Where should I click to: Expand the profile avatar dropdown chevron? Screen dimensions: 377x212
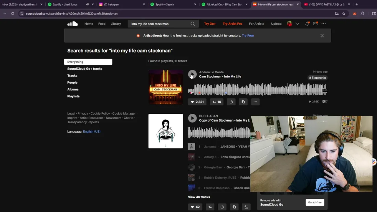pos(297,24)
